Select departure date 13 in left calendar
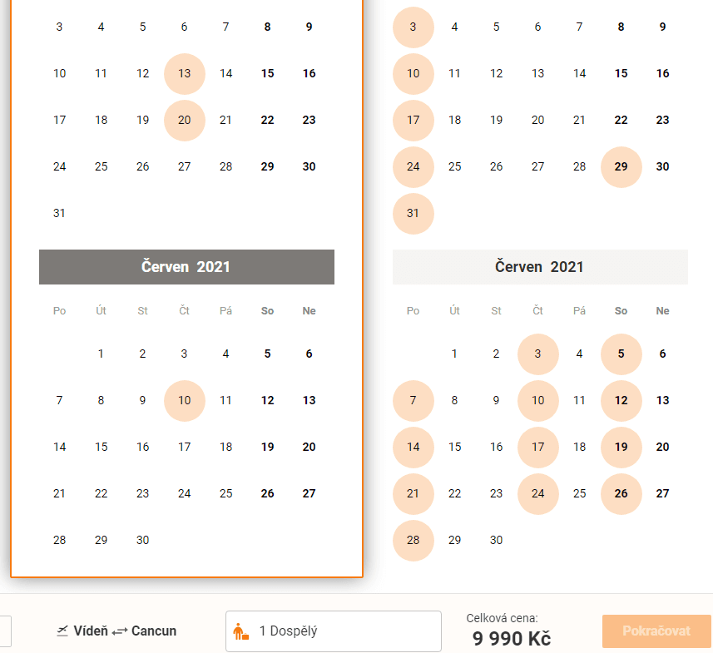 [x=184, y=74]
